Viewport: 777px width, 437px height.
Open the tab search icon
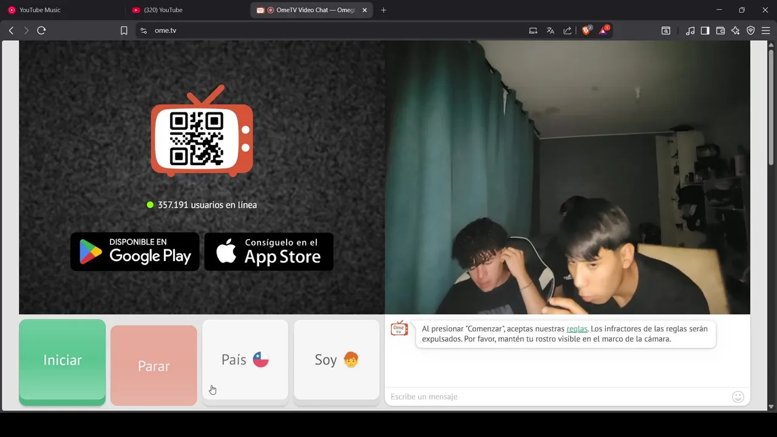[666, 30]
